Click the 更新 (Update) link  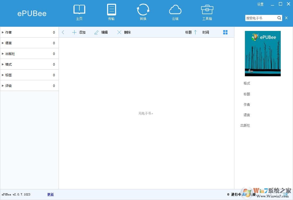50,194
